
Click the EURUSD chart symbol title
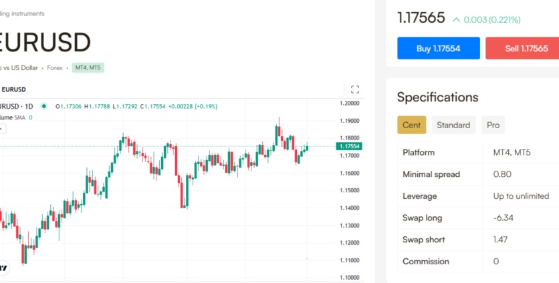click(13, 89)
